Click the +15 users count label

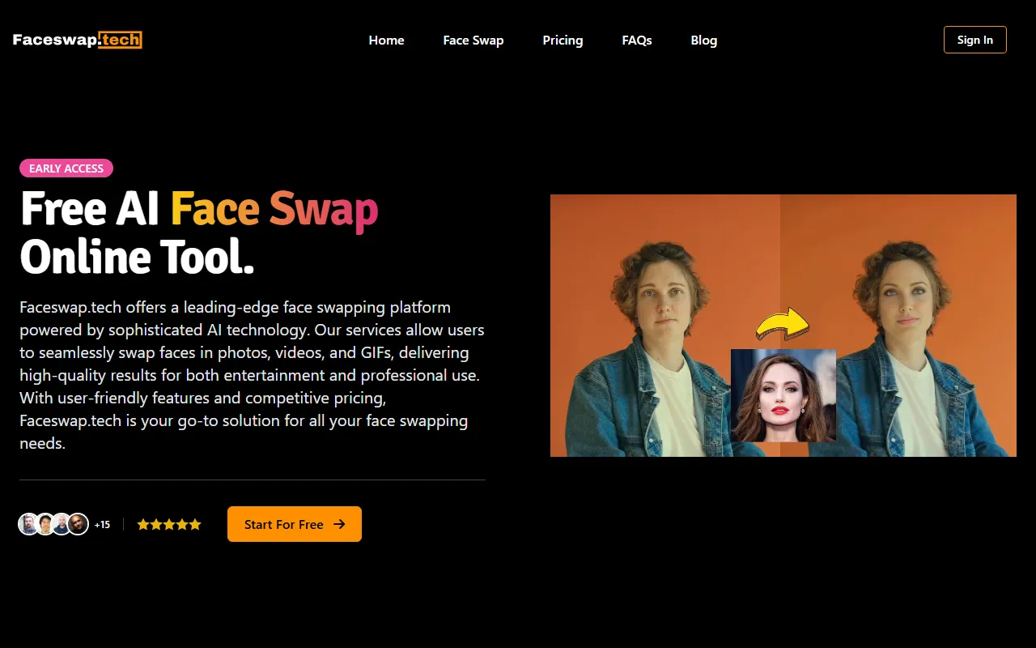pos(102,525)
